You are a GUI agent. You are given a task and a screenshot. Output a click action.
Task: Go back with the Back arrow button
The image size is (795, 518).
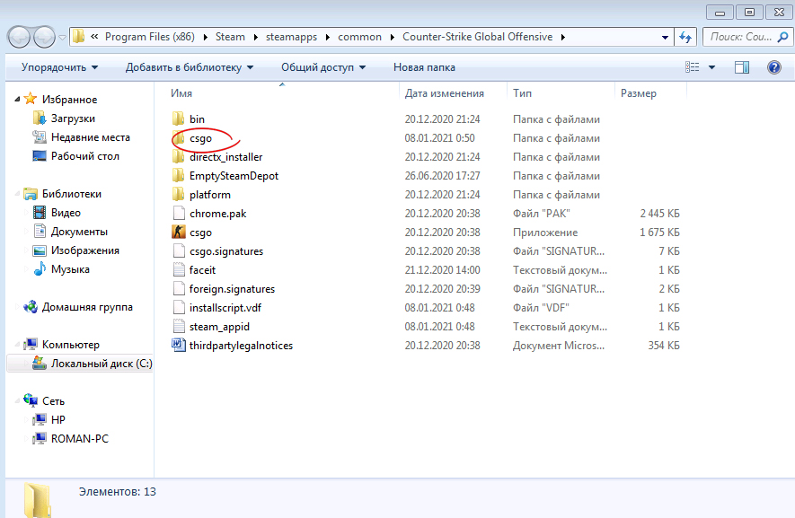tap(19, 37)
